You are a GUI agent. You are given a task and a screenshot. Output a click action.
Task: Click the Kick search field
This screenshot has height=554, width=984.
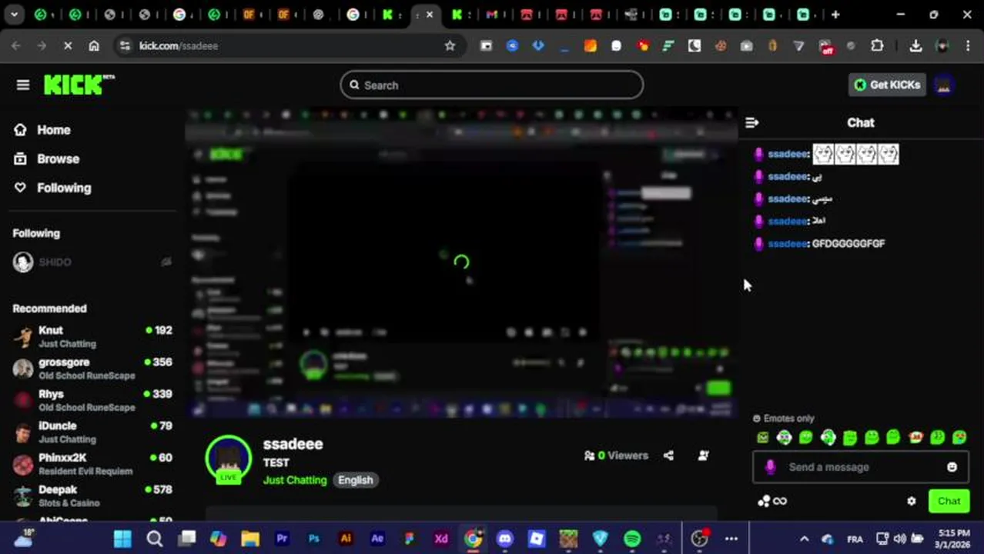click(x=492, y=85)
